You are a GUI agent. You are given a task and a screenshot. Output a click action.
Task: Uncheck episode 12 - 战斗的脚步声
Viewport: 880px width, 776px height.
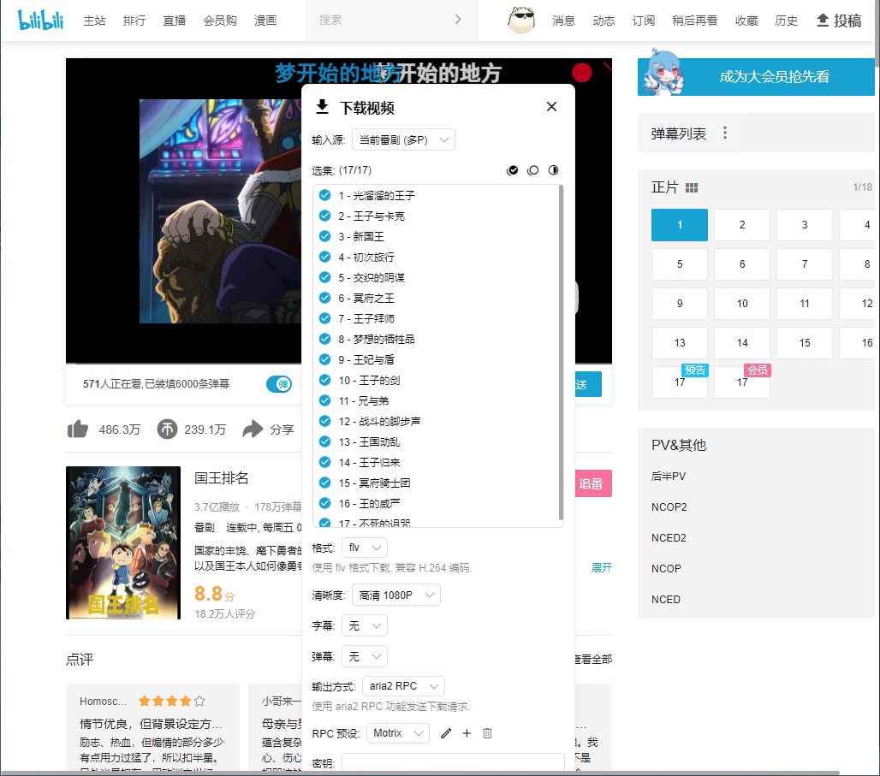pyautogui.click(x=324, y=421)
